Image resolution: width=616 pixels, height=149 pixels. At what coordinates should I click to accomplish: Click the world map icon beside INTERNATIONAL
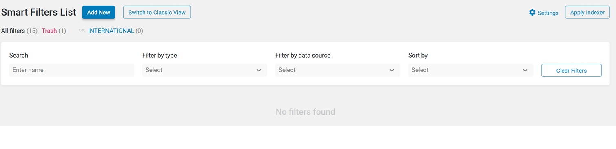pos(82,31)
